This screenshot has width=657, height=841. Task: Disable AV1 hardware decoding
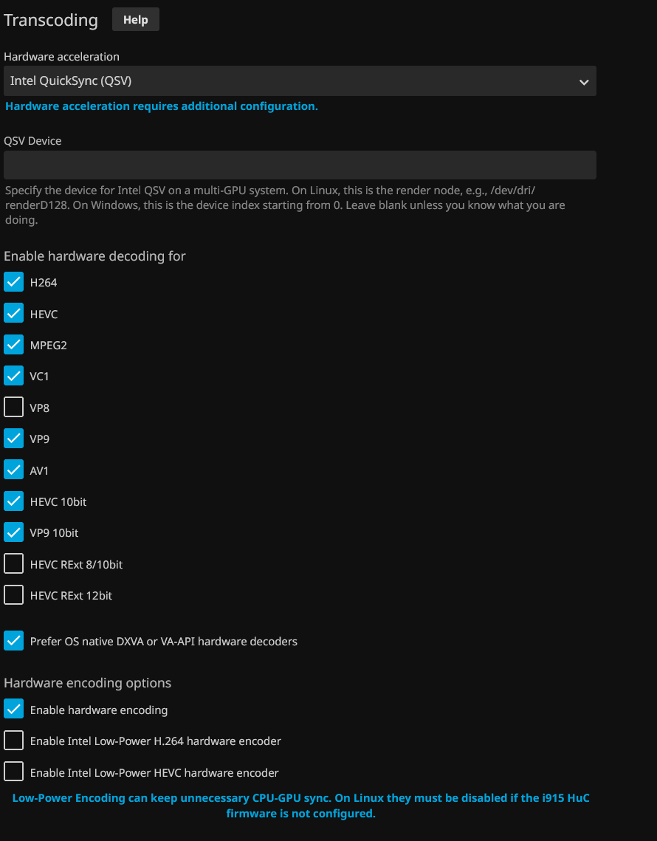coord(14,470)
